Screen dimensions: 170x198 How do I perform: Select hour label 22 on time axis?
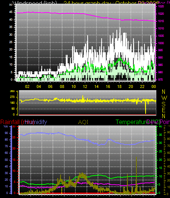pos(142,86)
